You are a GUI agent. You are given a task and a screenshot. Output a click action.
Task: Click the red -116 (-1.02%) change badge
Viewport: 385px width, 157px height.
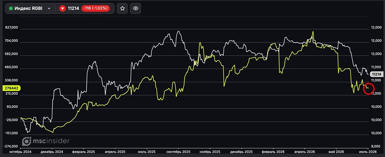coord(95,8)
